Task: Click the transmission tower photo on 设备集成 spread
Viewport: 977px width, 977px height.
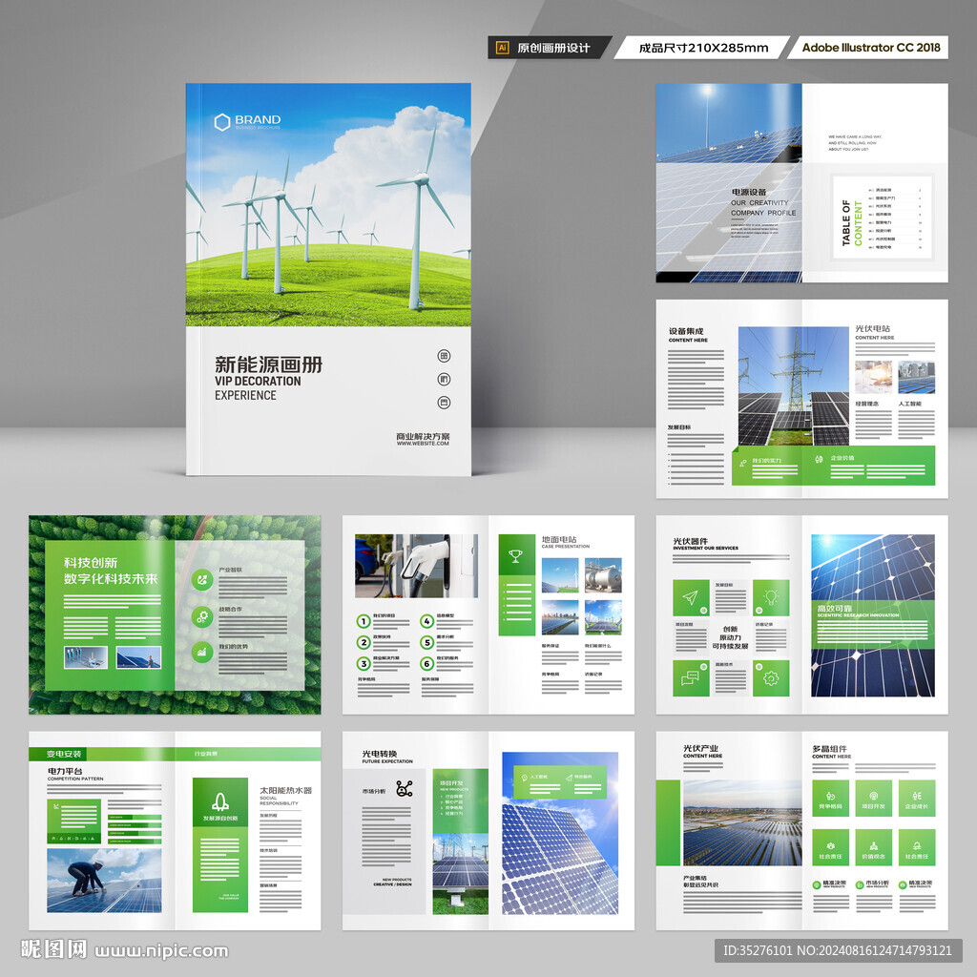Action: pyautogui.click(x=793, y=386)
